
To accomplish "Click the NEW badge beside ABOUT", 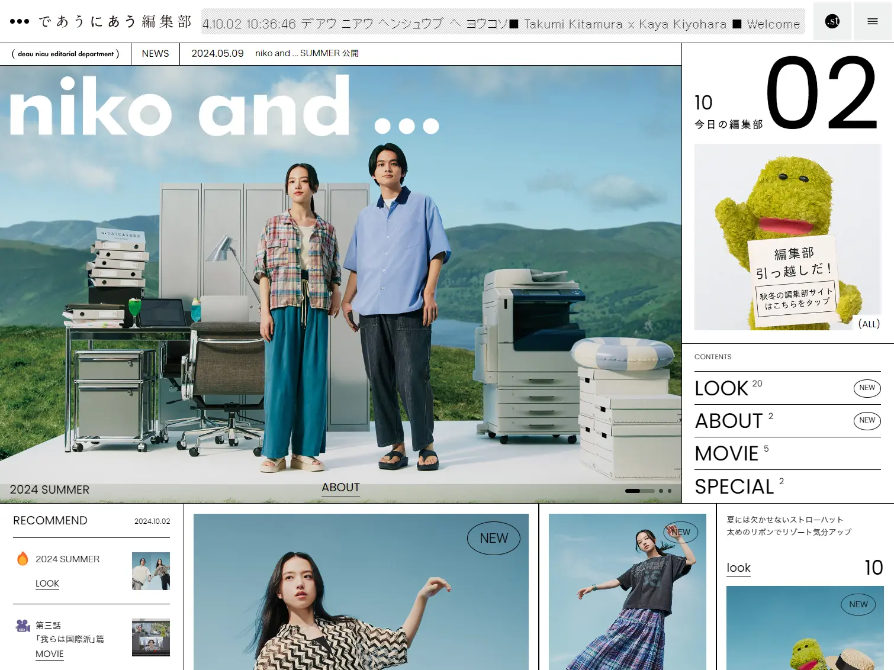I will tap(867, 421).
